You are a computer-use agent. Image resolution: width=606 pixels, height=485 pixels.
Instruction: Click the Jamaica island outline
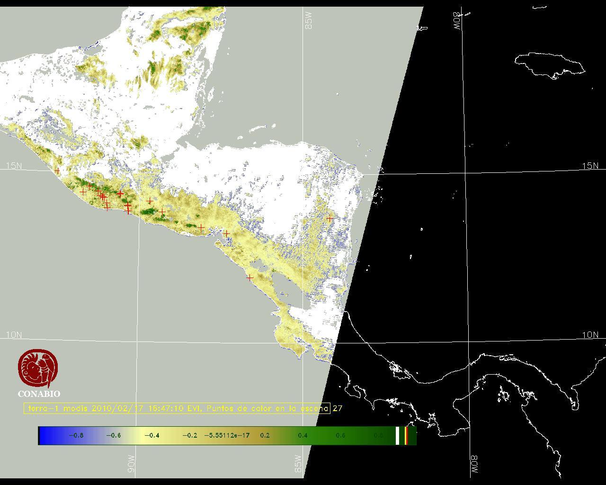tap(549, 64)
